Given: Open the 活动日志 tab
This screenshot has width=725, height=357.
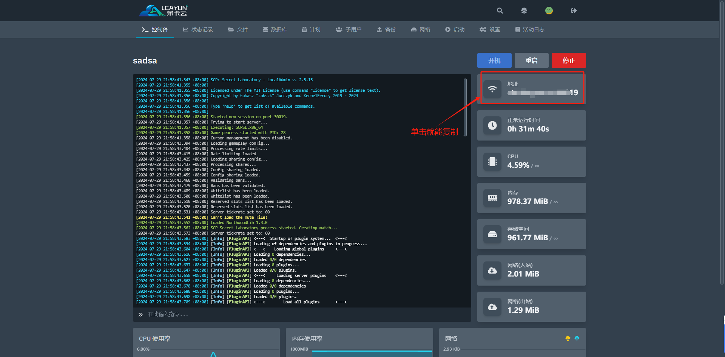Looking at the screenshot, I should coord(530,29).
